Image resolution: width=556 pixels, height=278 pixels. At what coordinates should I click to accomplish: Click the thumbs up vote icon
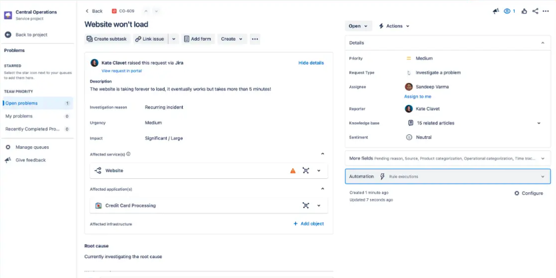tap(525, 11)
